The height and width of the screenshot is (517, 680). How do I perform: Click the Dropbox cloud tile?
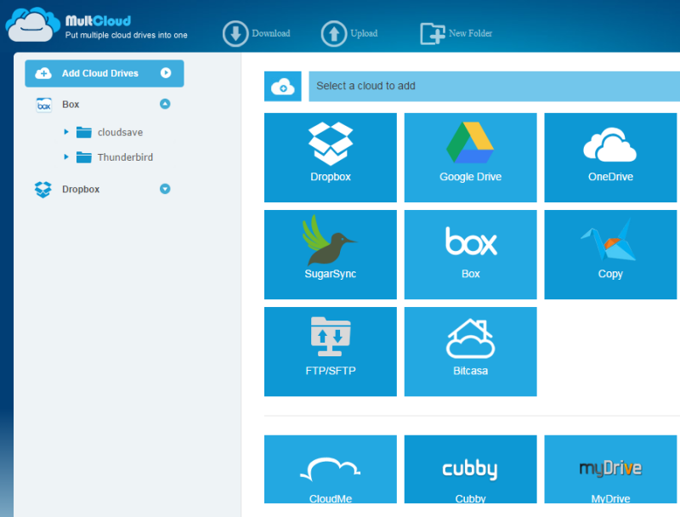(330, 157)
